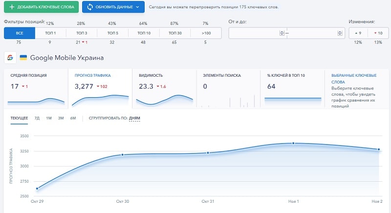The height and width of the screenshot is (213, 391).
Task: Click the Окт 29 chart data point
Action: (x=37, y=189)
